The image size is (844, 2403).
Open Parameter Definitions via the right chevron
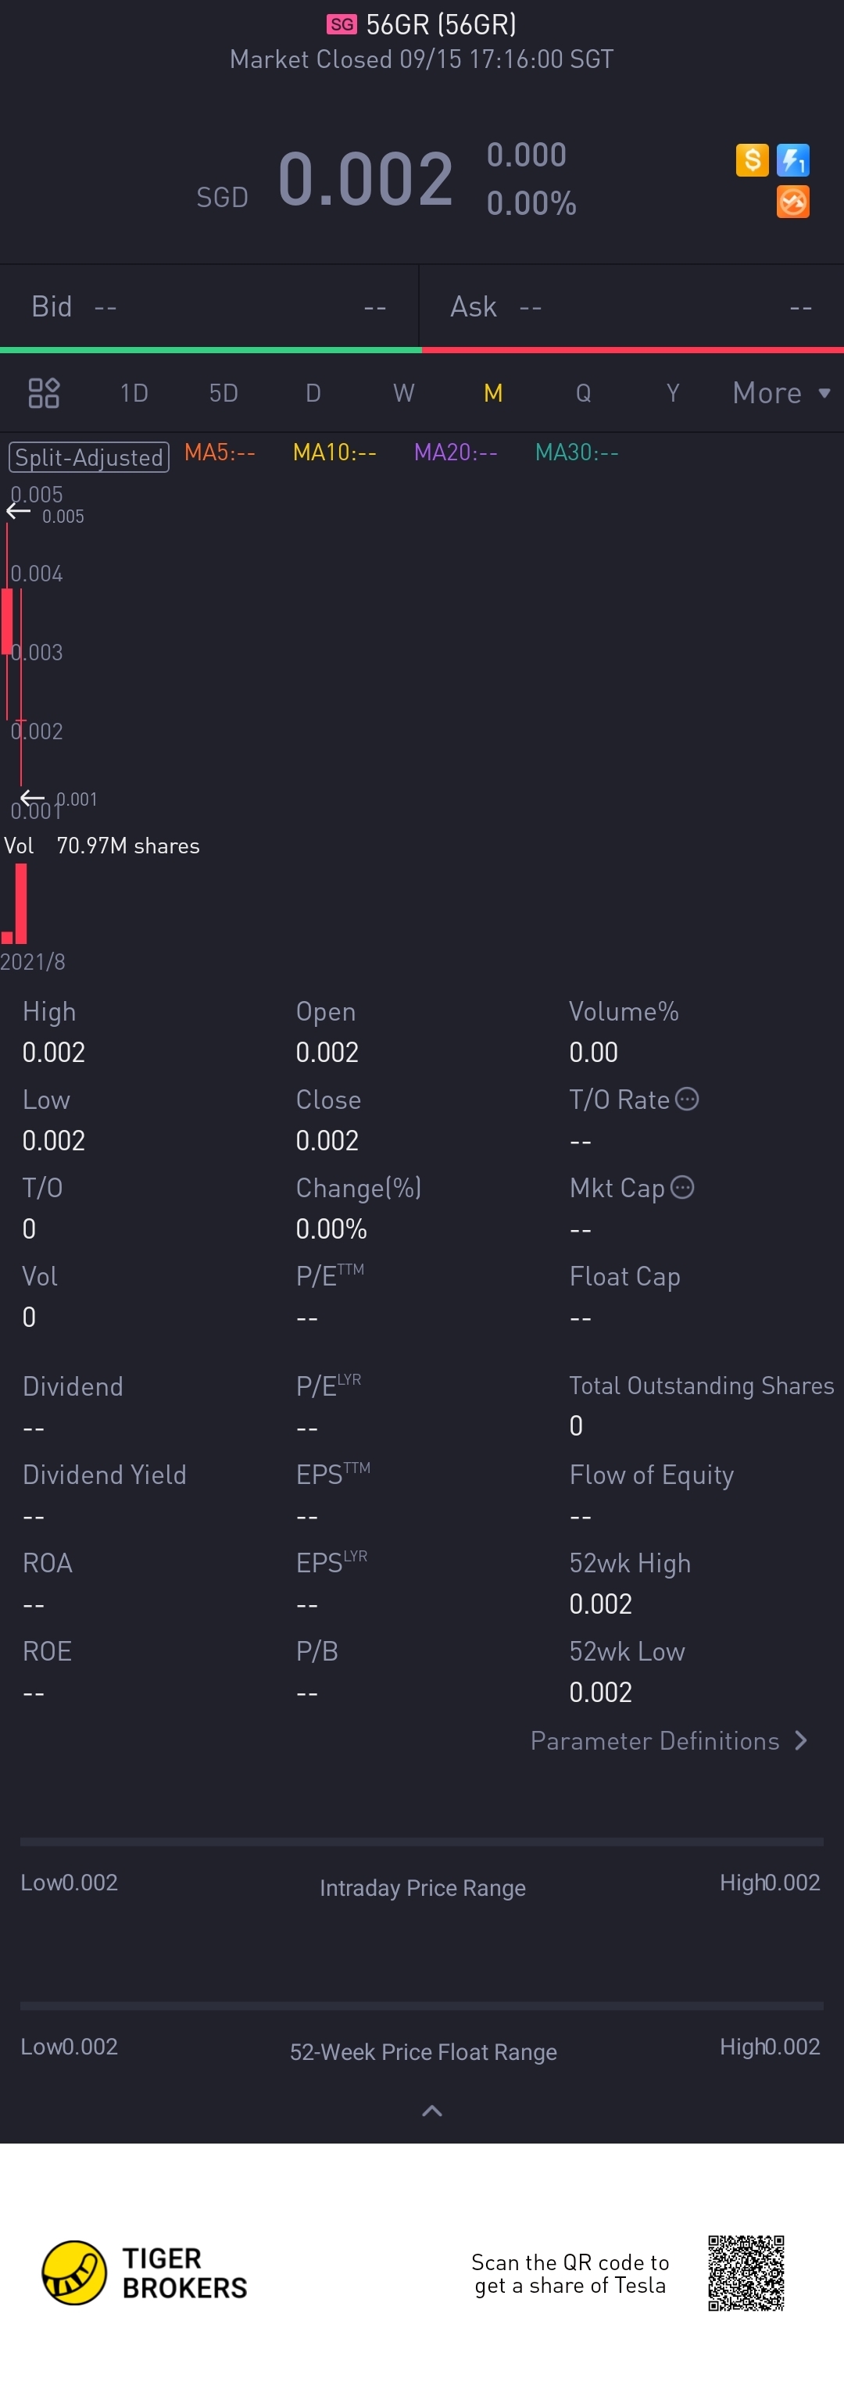coord(801,1740)
